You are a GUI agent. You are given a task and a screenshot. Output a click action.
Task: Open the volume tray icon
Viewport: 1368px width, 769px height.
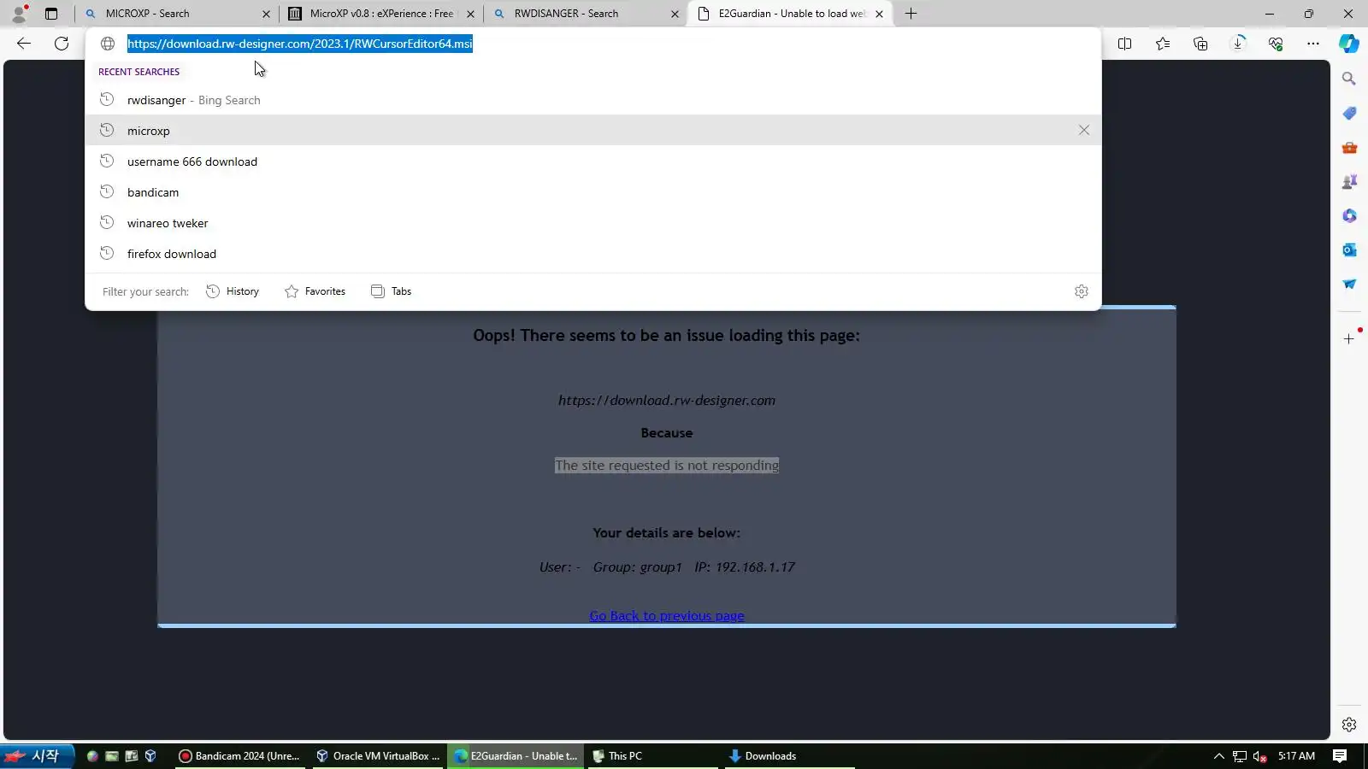click(1259, 756)
